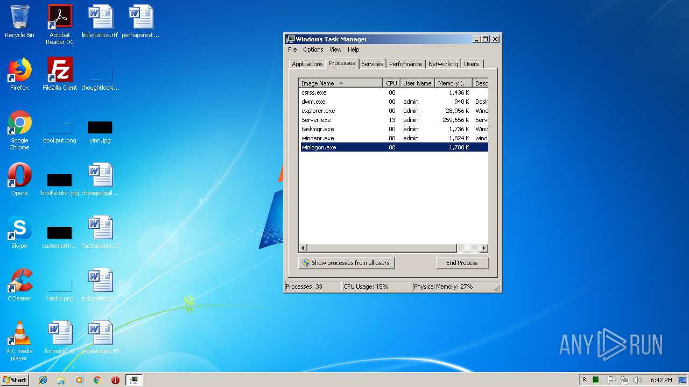Switch to the Services tab
This screenshot has height=387, width=689.
372,64
